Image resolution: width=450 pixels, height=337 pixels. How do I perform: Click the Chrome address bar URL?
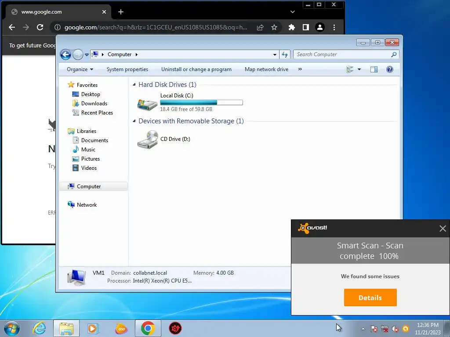coord(156,27)
